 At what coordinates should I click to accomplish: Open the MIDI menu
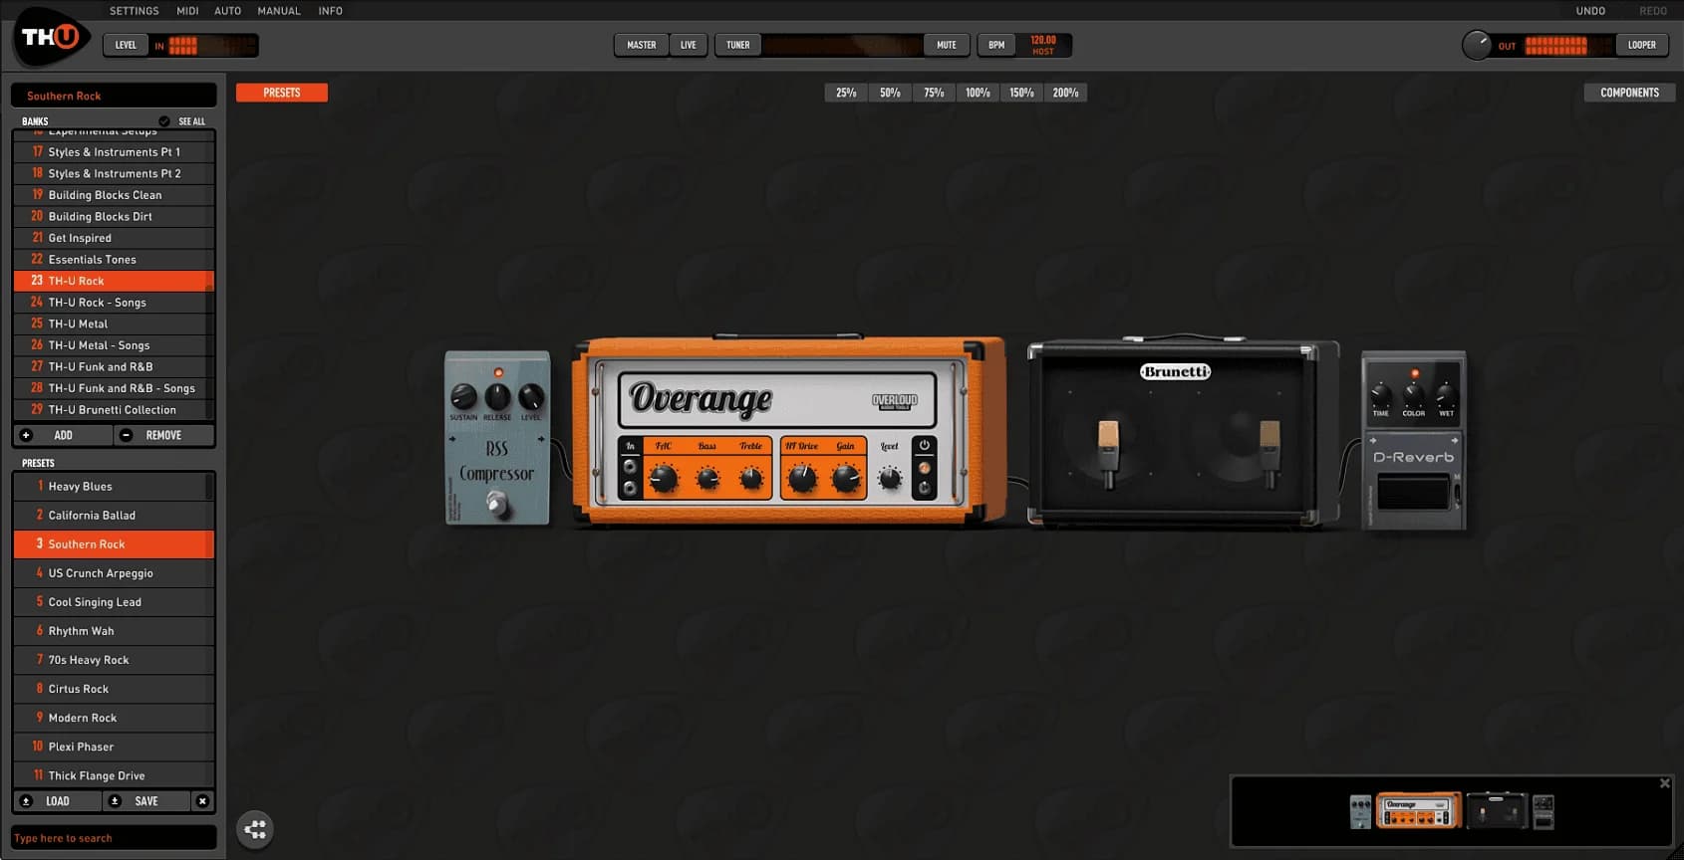pyautogui.click(x=187, y=11)
